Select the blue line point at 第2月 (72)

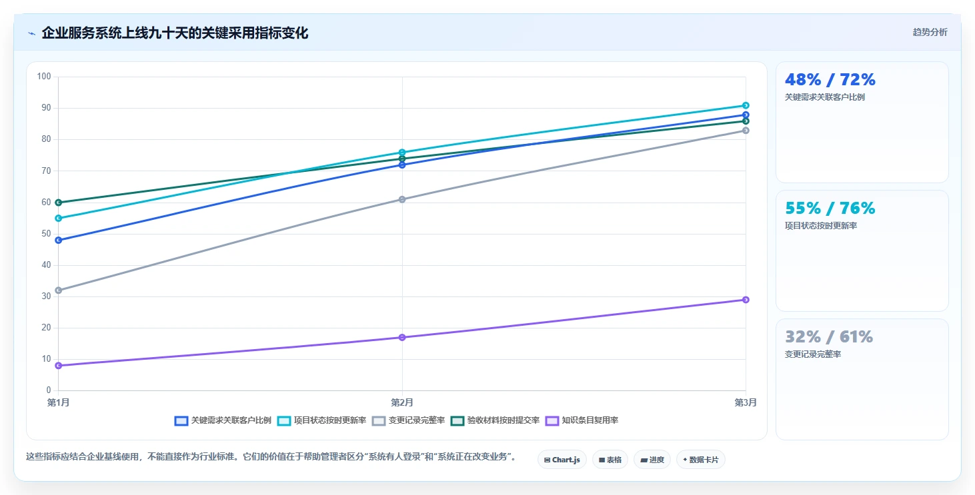402,165
